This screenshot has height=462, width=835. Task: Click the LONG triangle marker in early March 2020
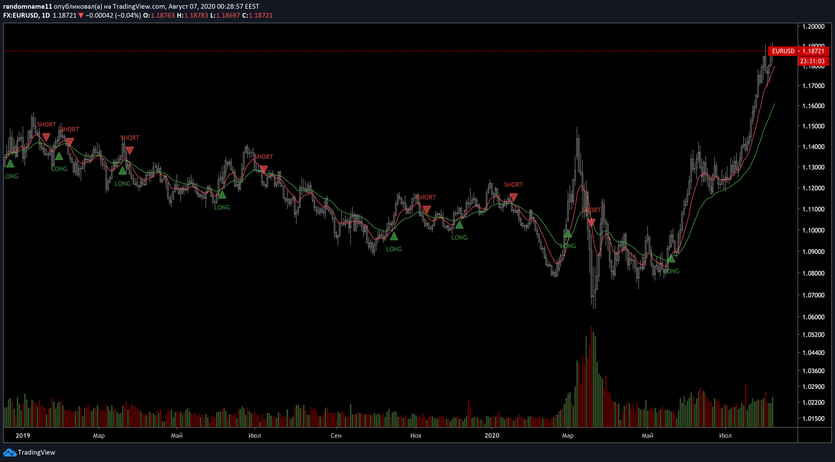point(568,233)
